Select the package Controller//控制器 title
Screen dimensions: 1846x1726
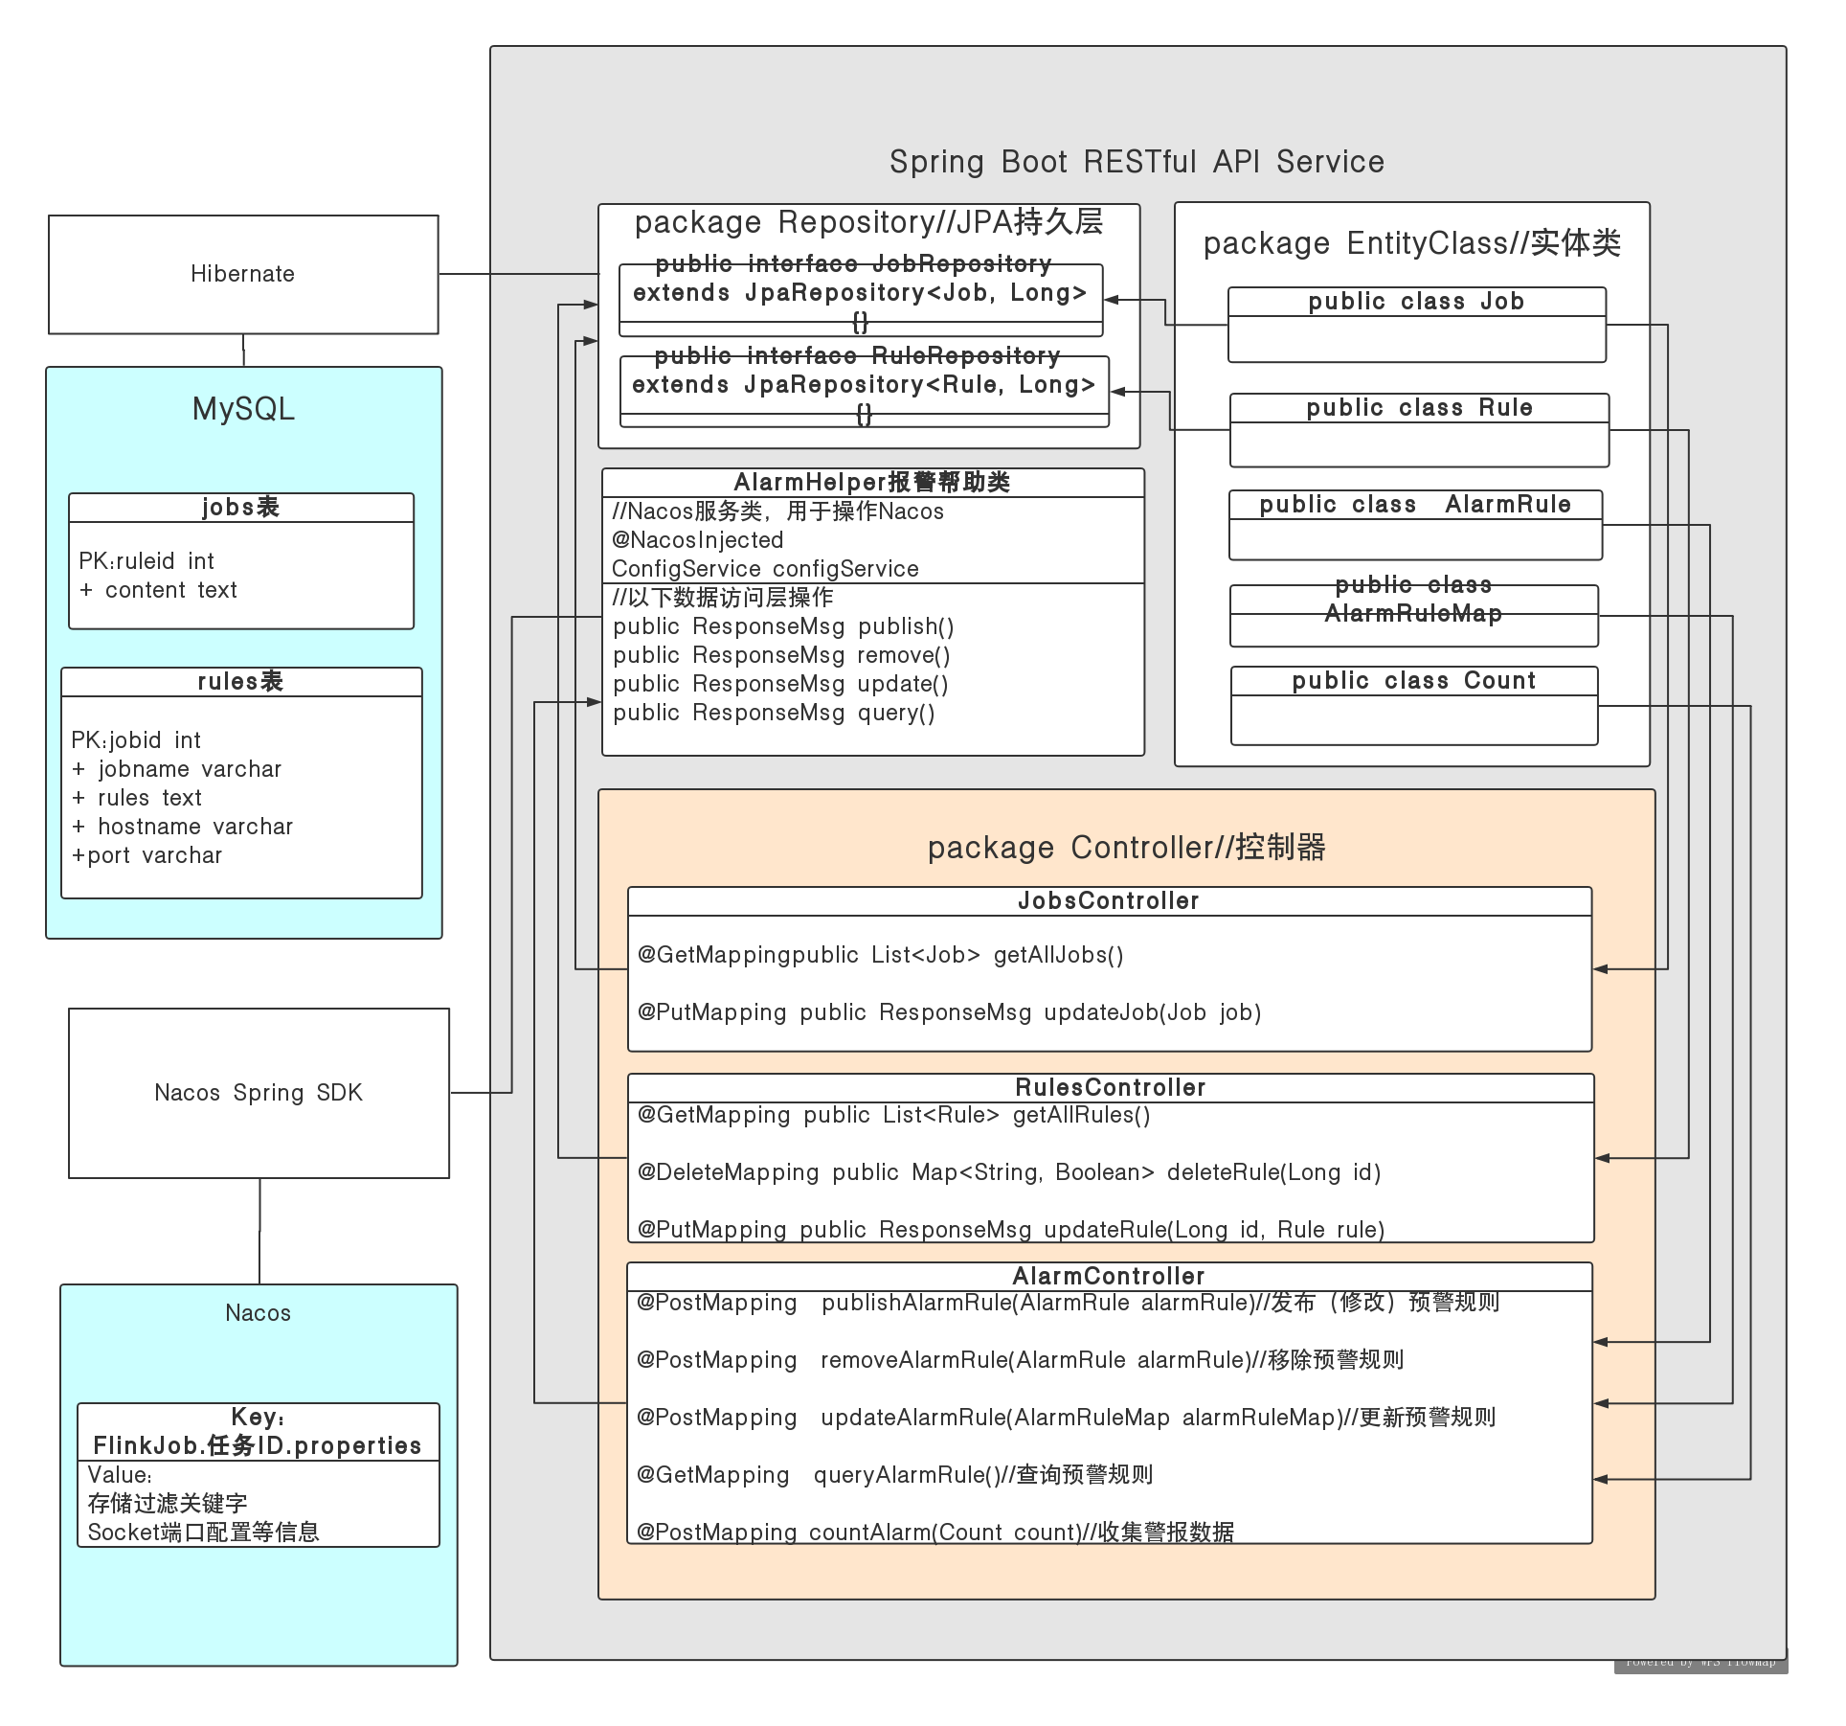1126,848
